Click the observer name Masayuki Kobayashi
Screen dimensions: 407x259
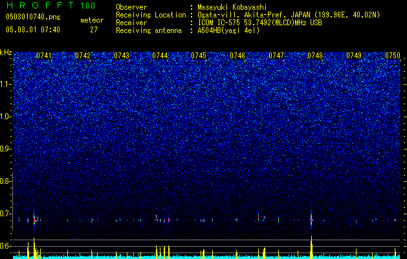(232, 7)
